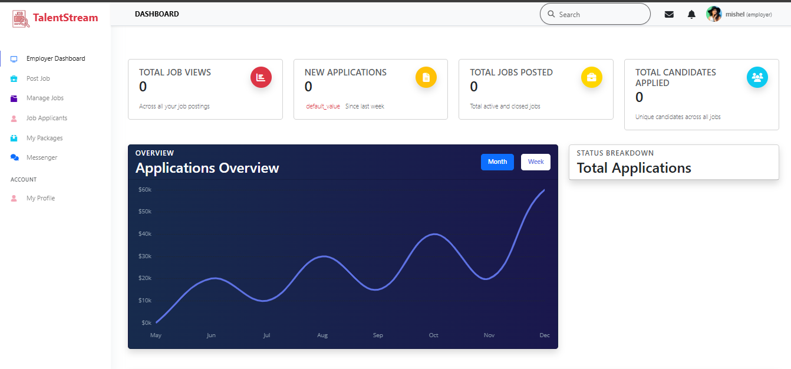Switch the chart view to Week

(535, 162)
